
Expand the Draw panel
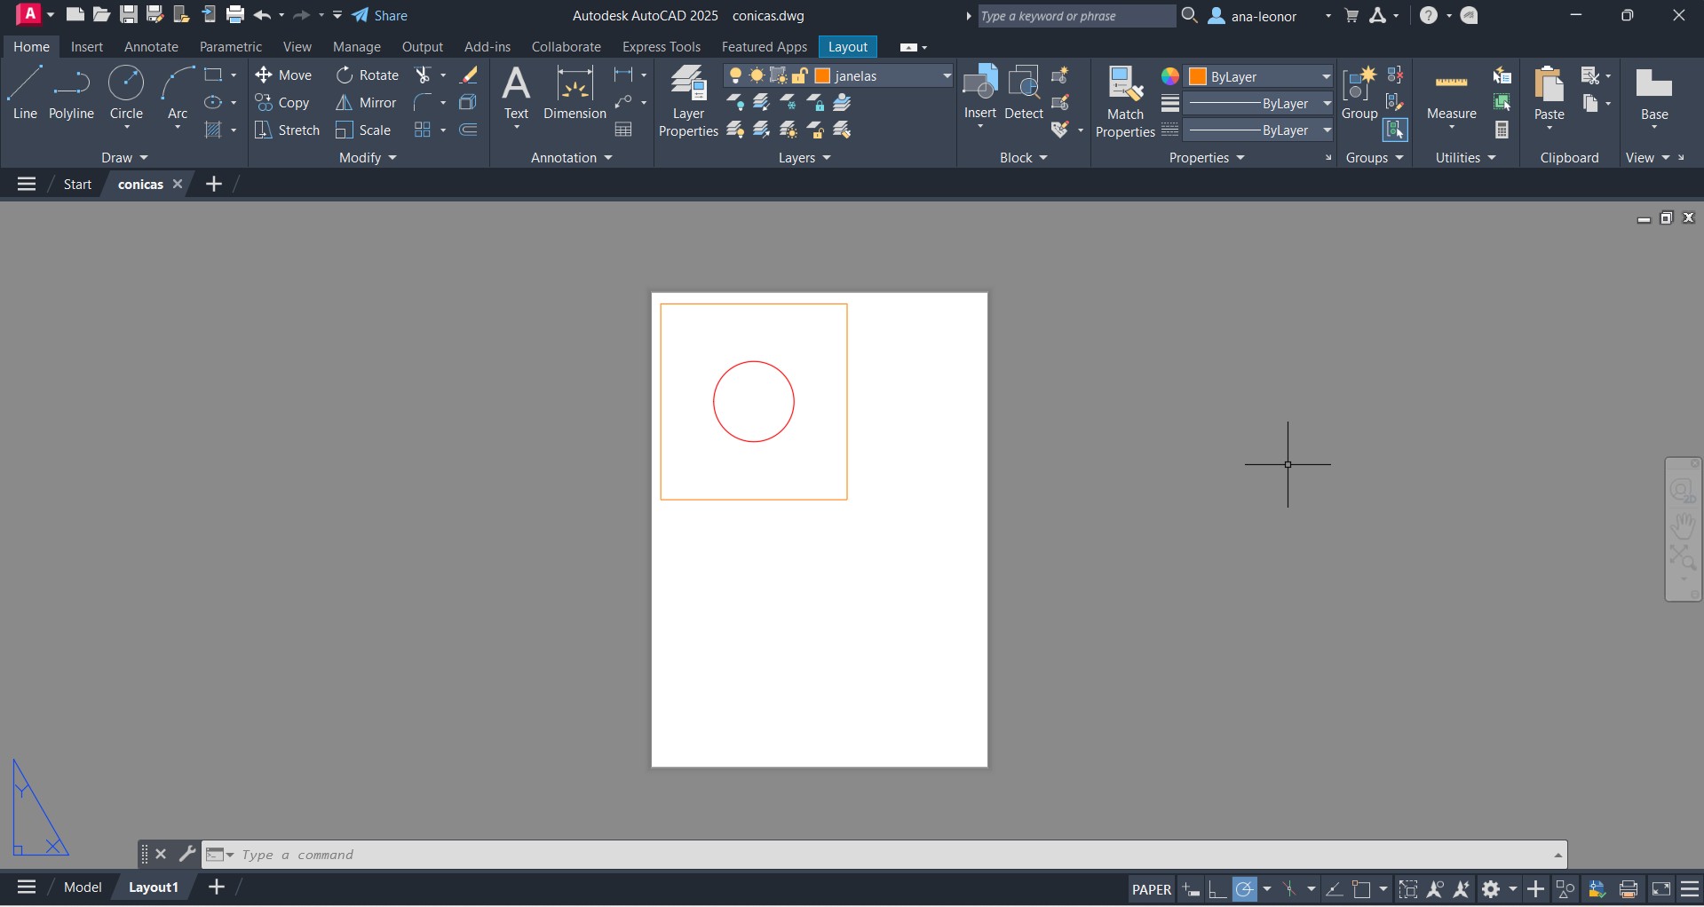[124, 158]
